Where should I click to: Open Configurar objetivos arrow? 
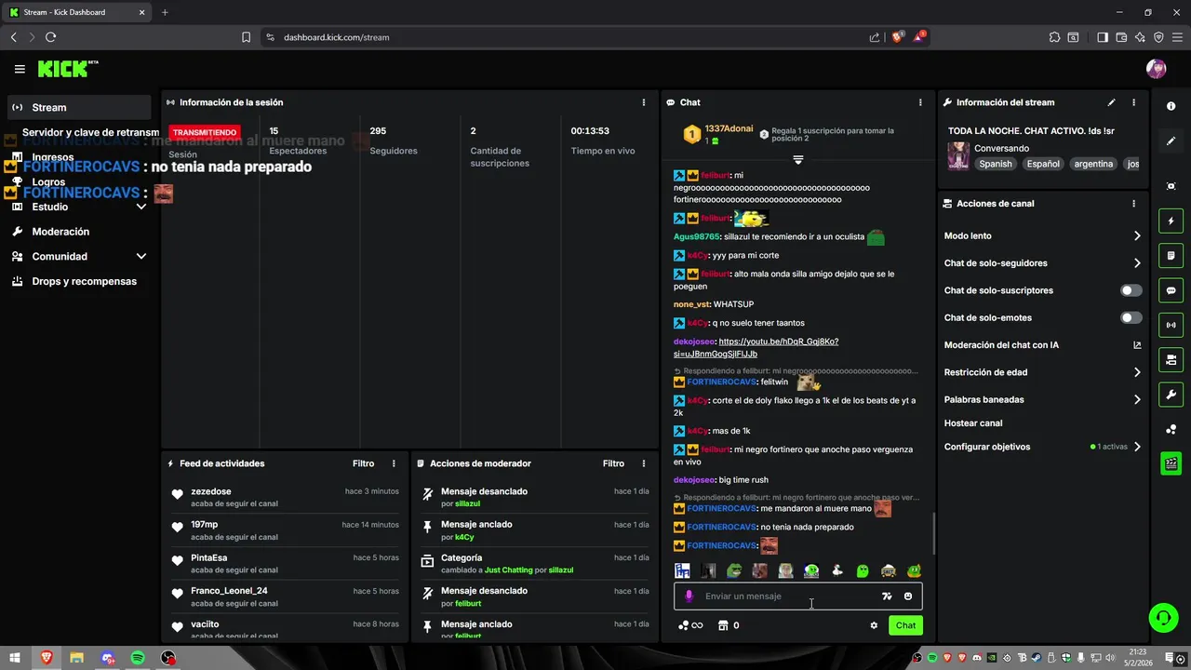pyautogui.click(x=1137, y=447)
